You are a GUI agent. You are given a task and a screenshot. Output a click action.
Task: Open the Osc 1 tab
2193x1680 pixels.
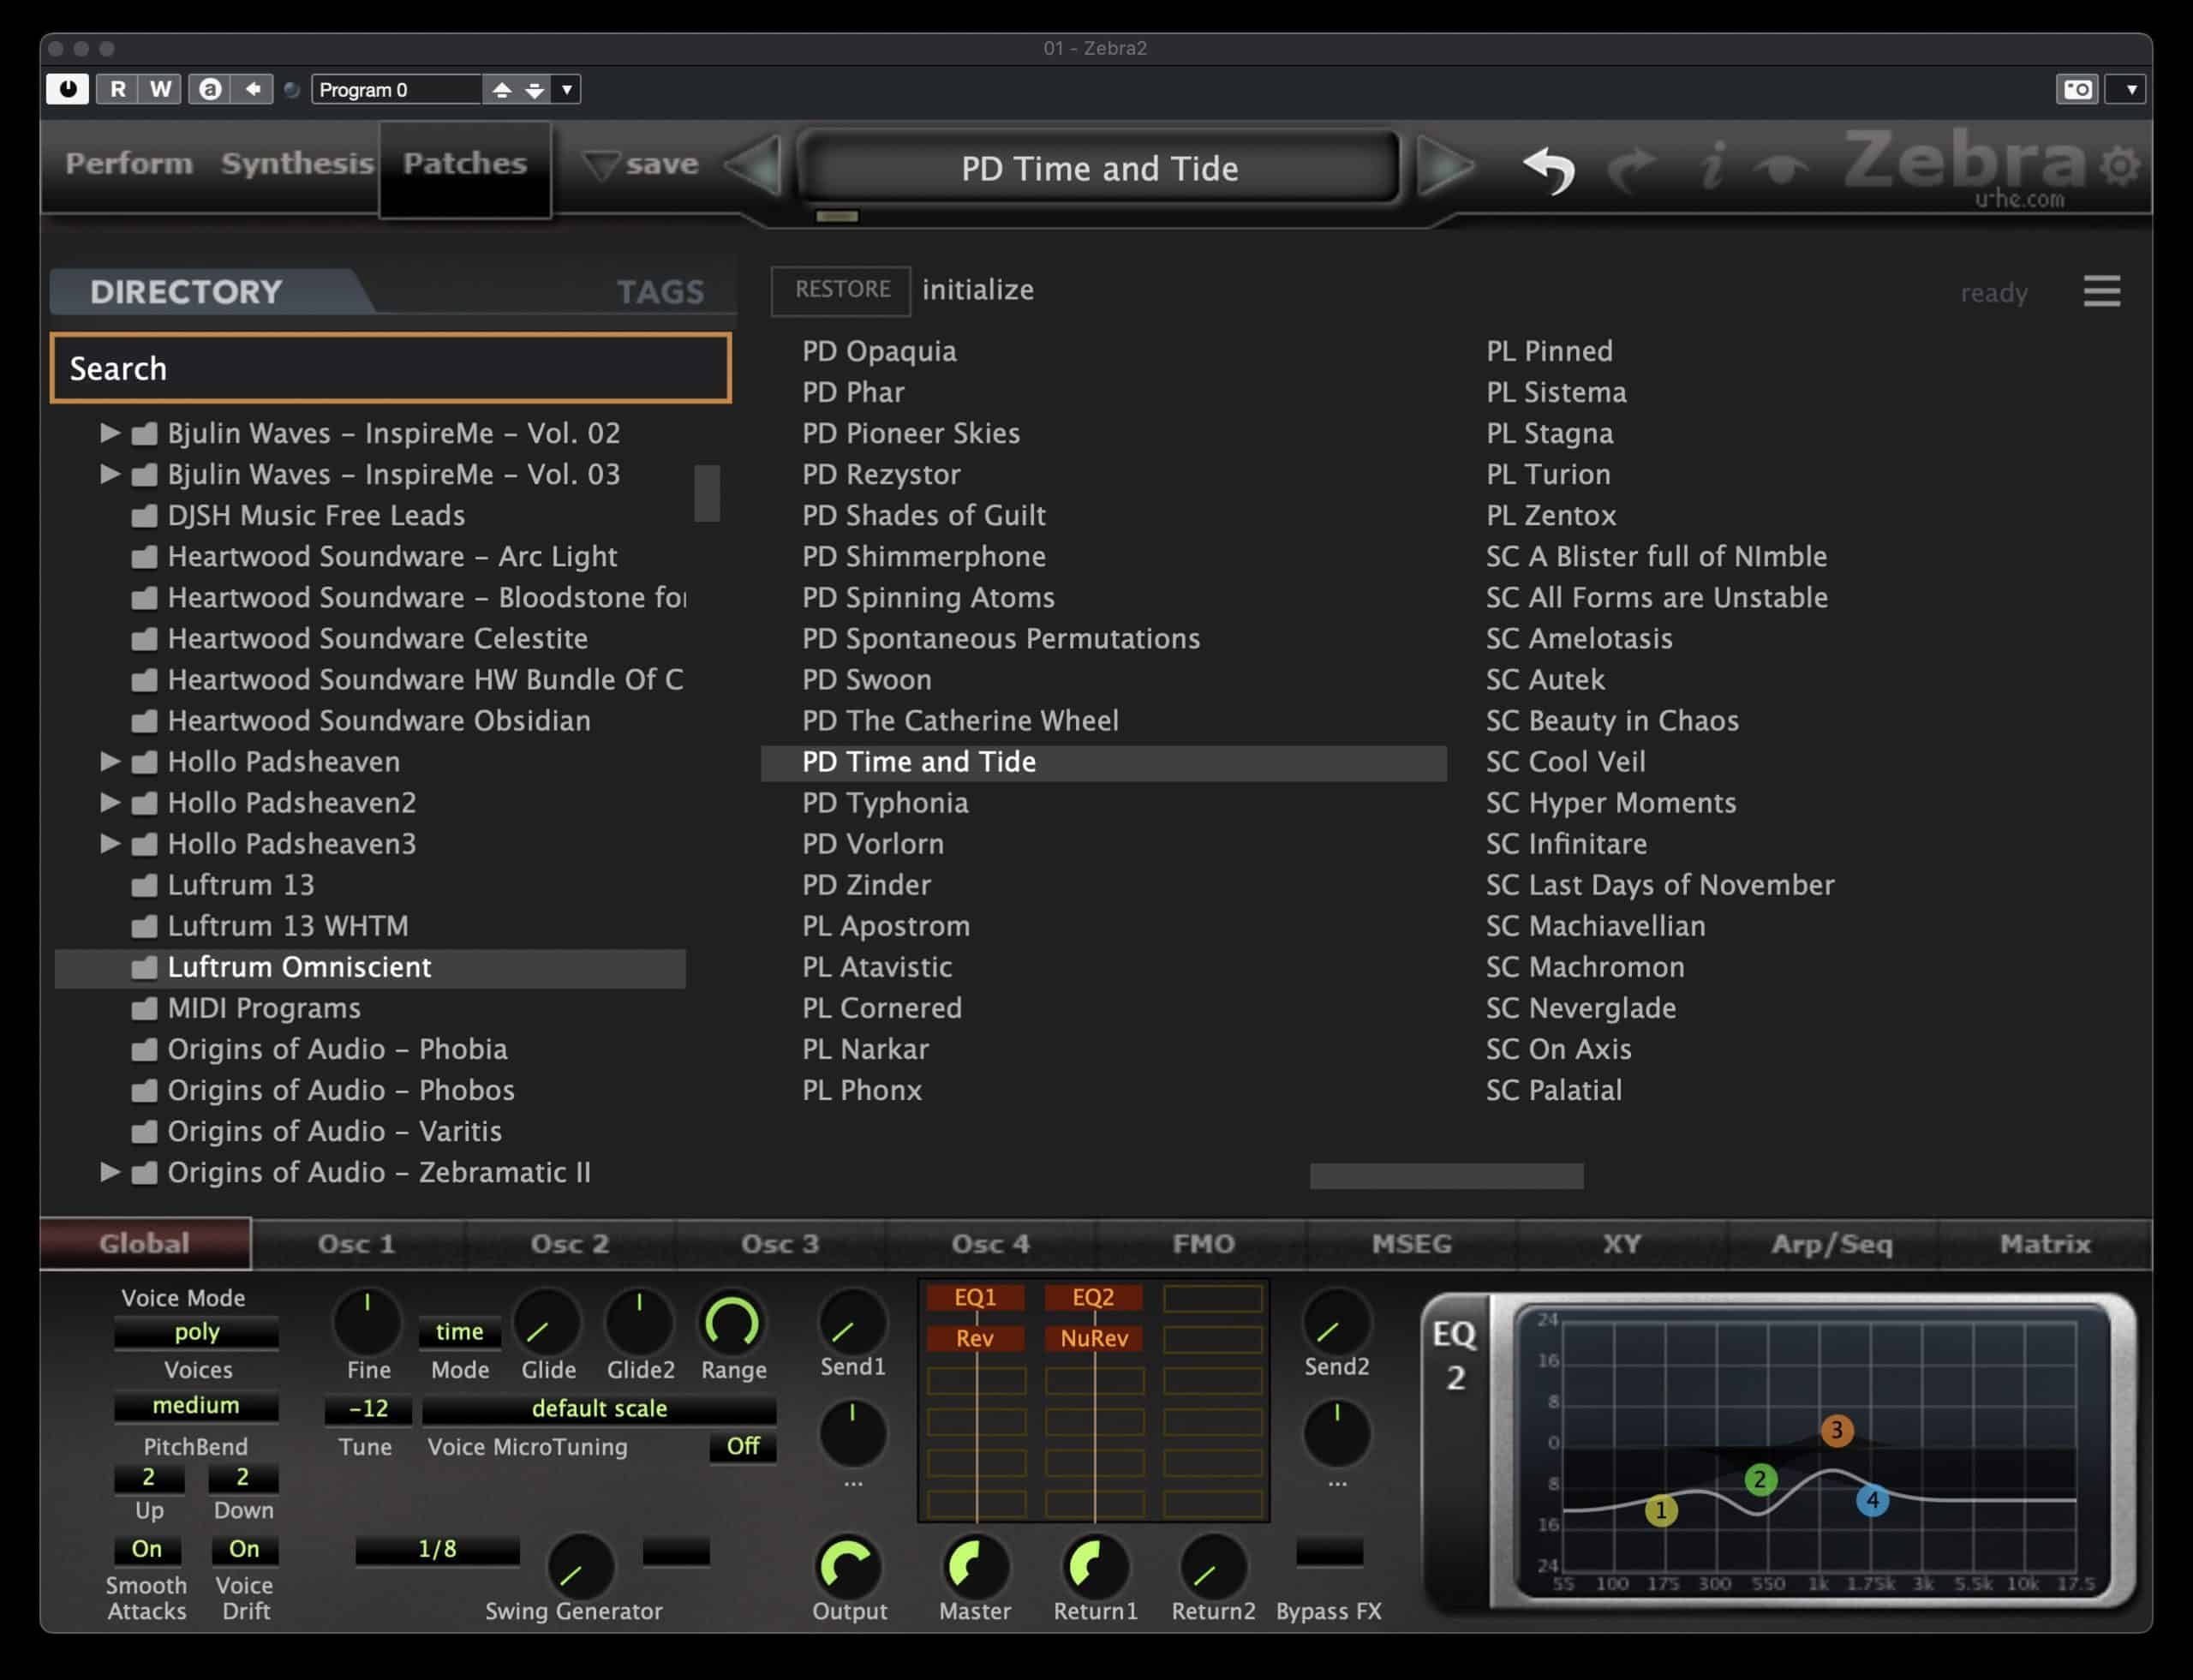[x=357, y=1244]
